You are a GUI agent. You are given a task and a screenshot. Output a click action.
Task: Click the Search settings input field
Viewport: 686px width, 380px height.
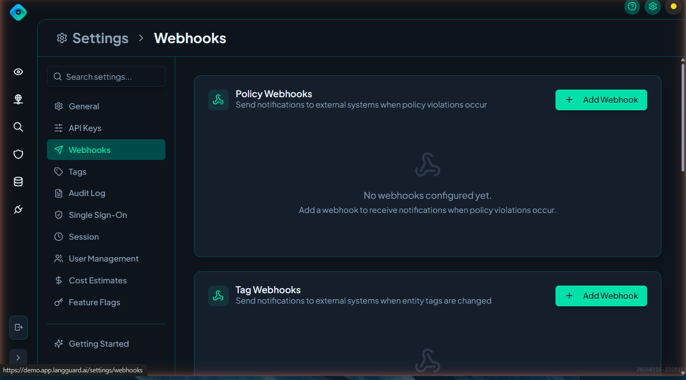pyautogui.click(x=107, y=77)
